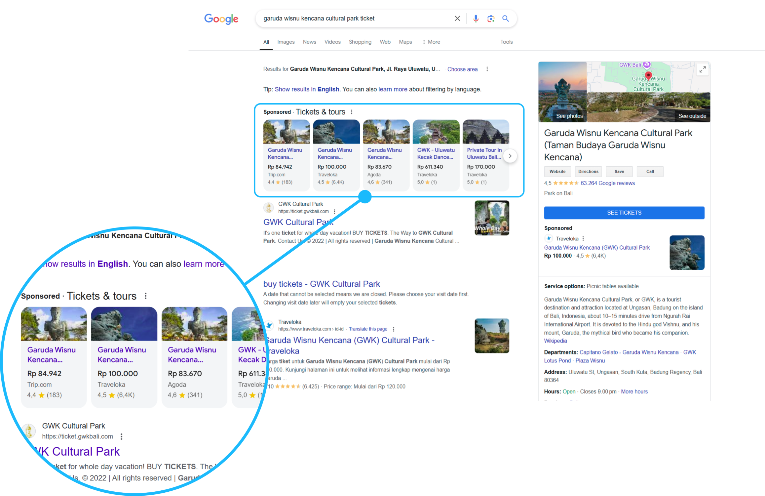Click GWK Cultural Park result thumbnail image

(x=492, y=218)
